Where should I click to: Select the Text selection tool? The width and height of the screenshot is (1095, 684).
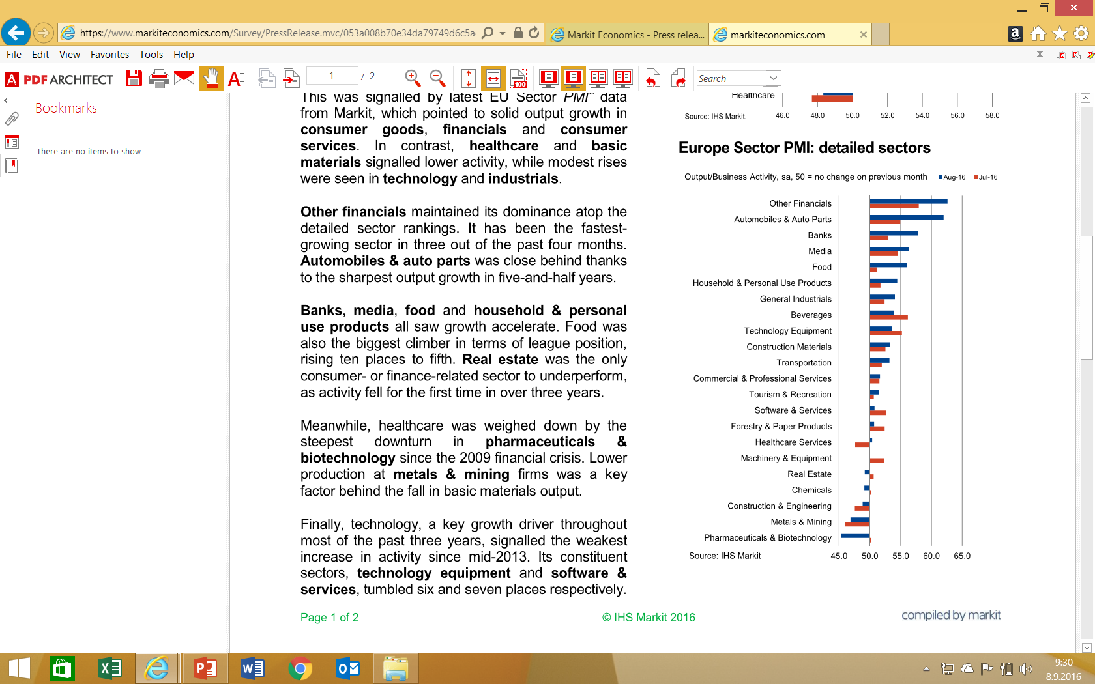pos(236,78)
